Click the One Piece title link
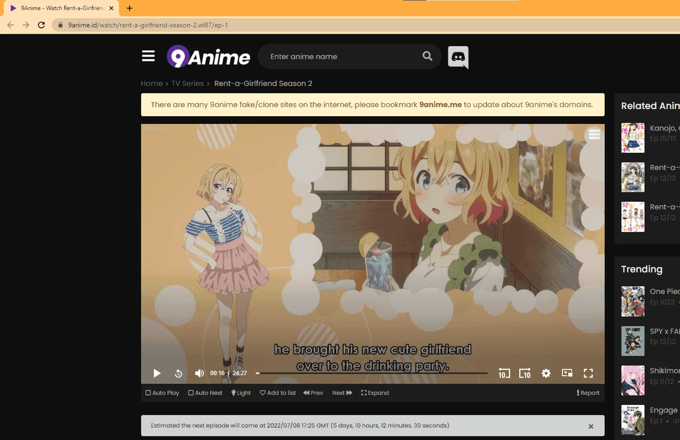The width and height of the screenshot is (680, 440). point(665,292)
